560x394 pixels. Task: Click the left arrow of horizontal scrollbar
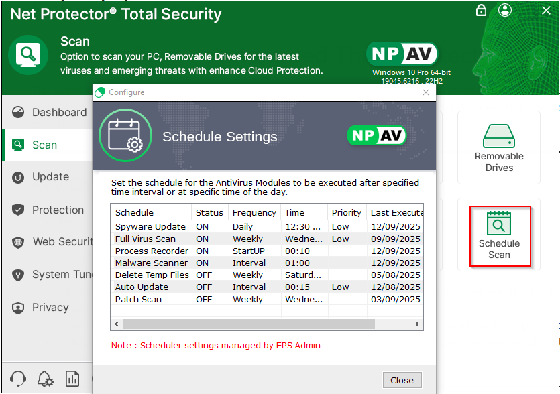point(117,324)
